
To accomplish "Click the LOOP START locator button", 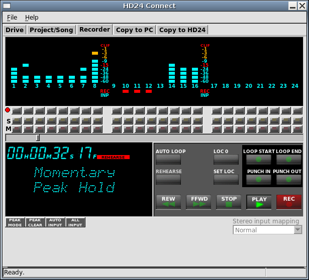I will tap(259, 159).
